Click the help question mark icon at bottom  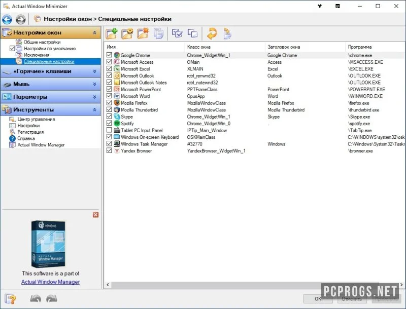tap(10, 299)
